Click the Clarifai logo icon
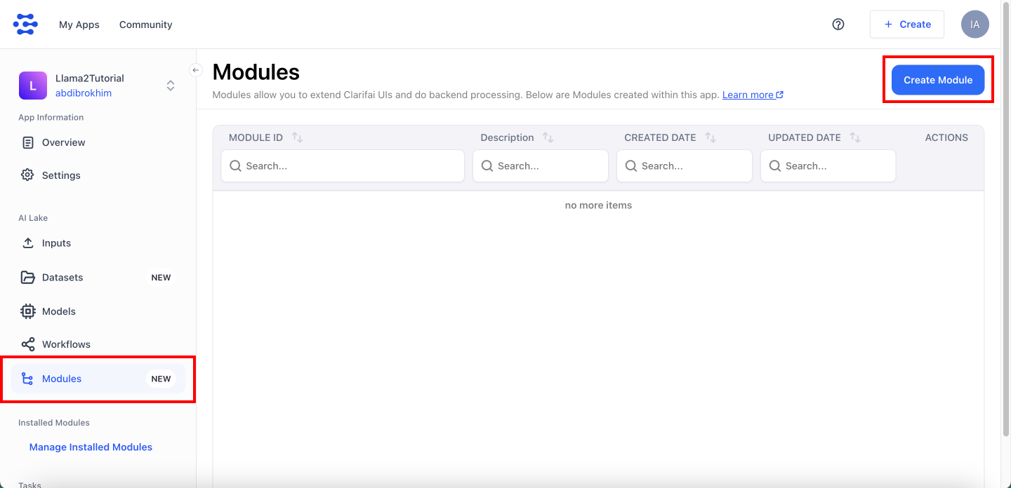Viewport: 1011px width, 488px height. [26, 24]
